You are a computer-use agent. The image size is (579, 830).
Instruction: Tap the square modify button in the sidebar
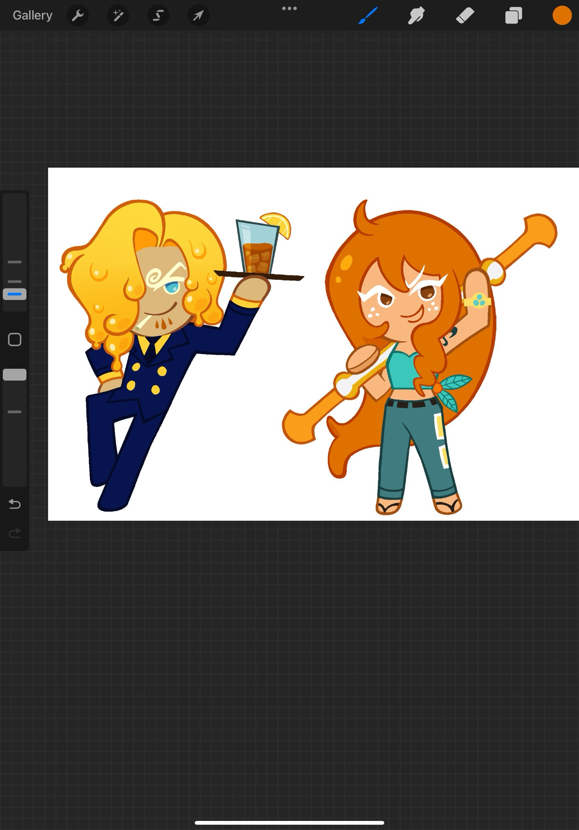pos(15,339)
